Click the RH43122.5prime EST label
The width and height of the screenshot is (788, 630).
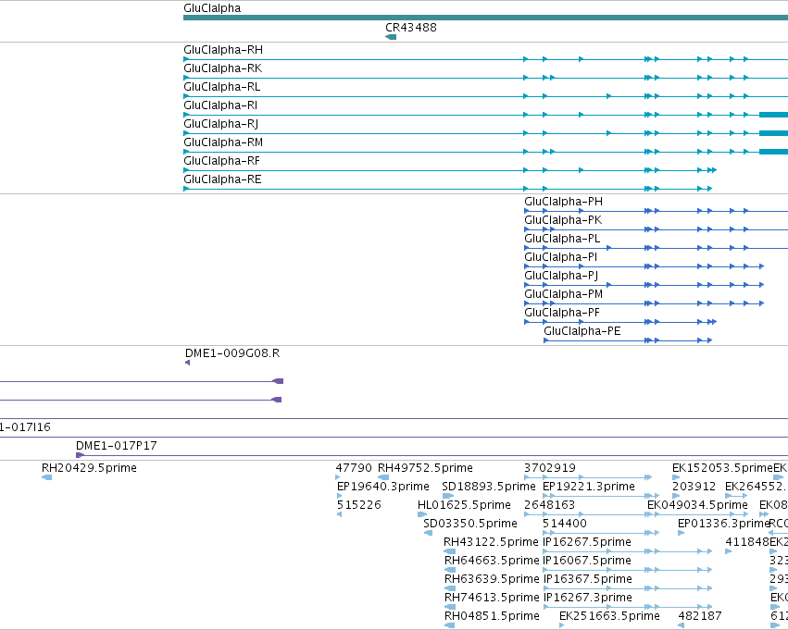(491, 542)
